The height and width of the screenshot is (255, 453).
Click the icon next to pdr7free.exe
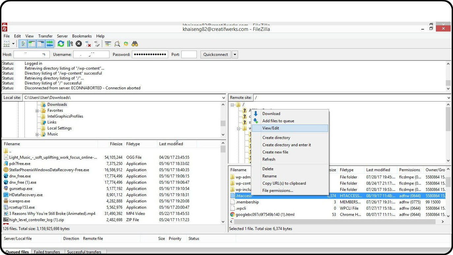(6, 164)
